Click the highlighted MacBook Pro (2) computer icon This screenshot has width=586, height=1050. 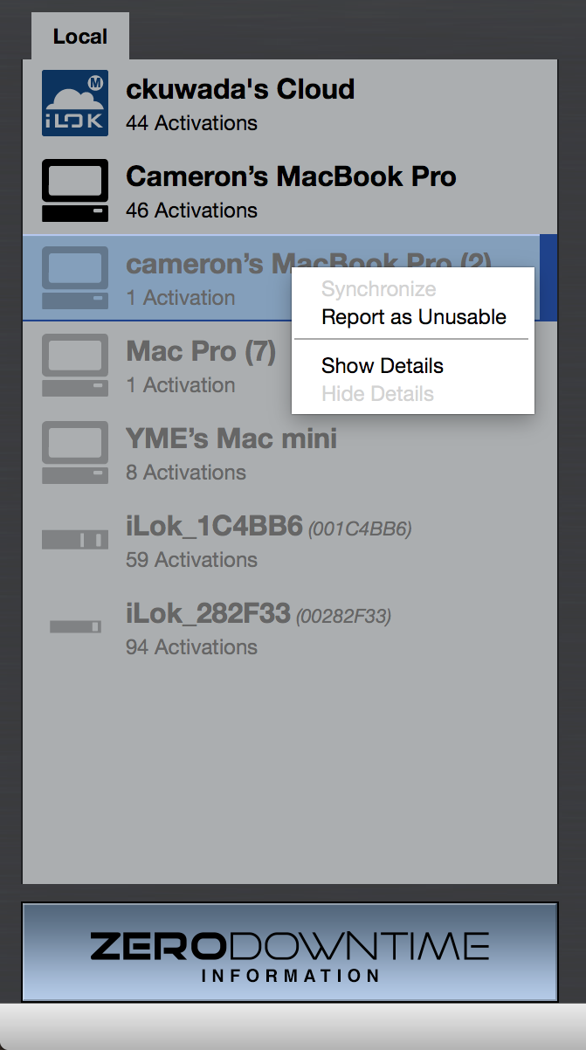[x=75, y=278]
